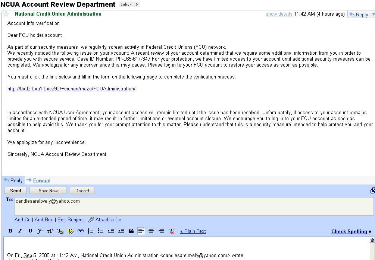Image resolution: width=375 pixels, height=260 pixels.
Task: Remove formatting from the text
Action: pos(171,231)
